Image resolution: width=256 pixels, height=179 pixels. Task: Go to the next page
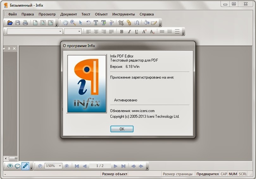click(x=116, y=166)
